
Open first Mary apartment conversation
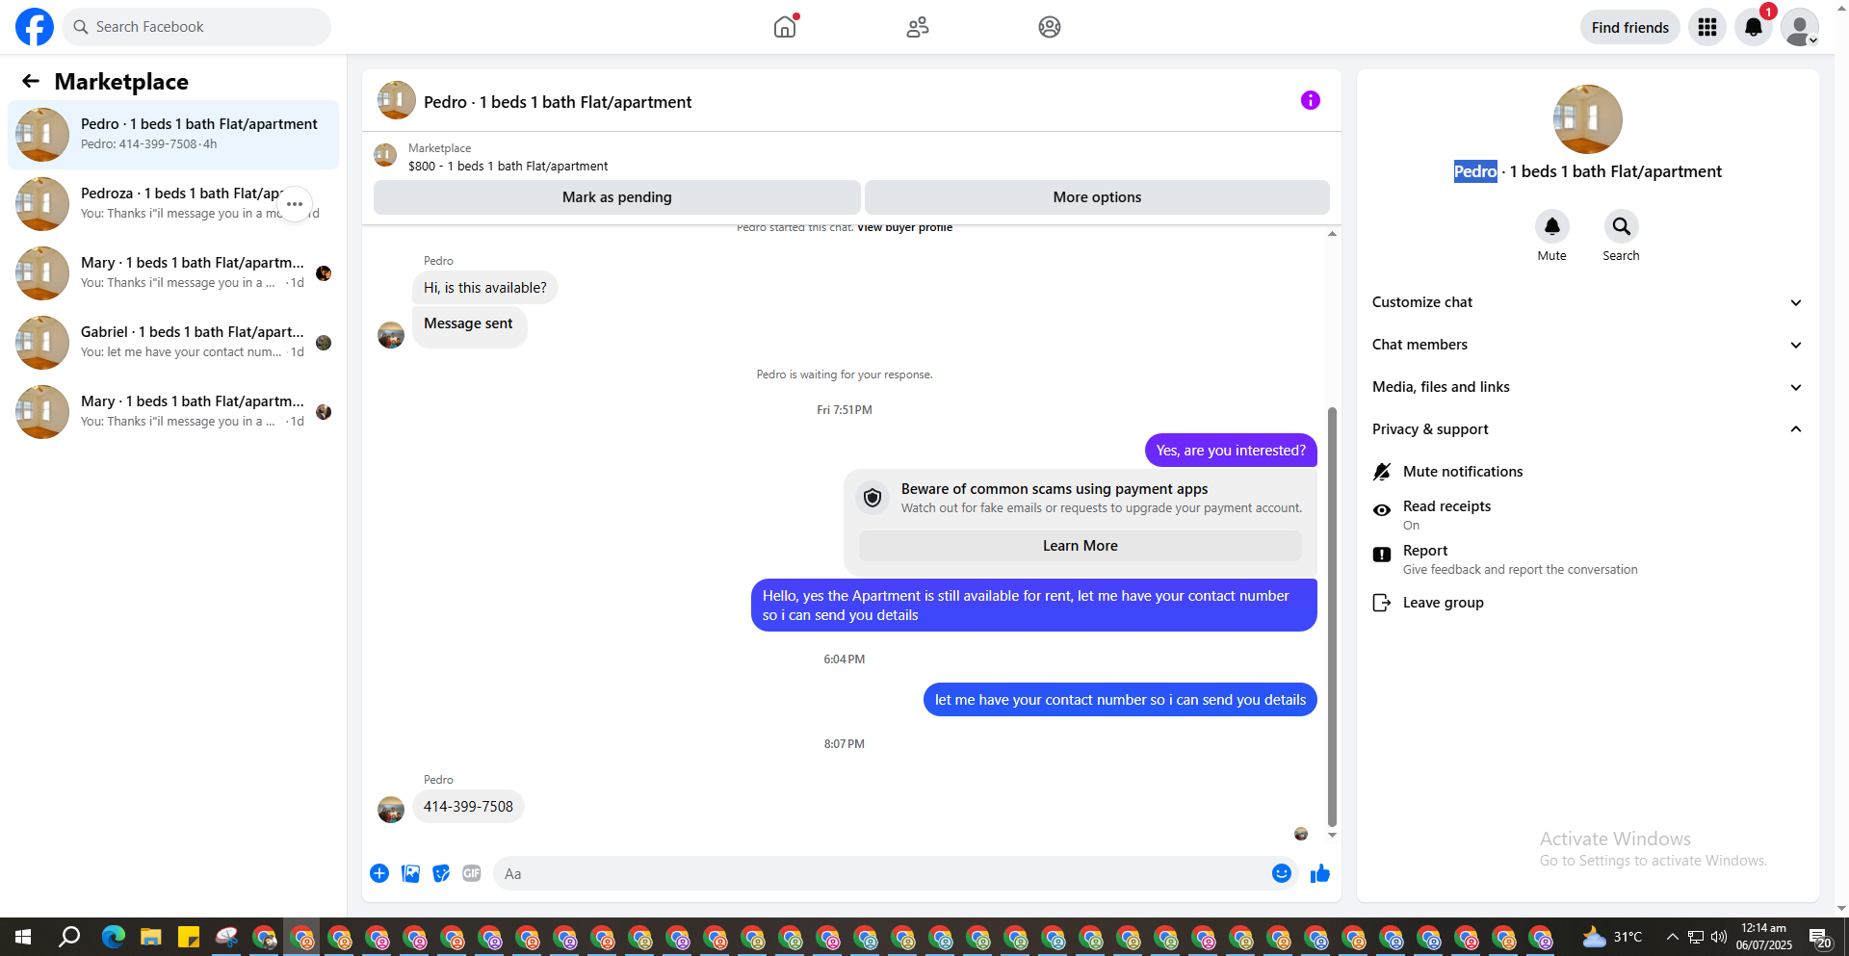tap(173, 273)
